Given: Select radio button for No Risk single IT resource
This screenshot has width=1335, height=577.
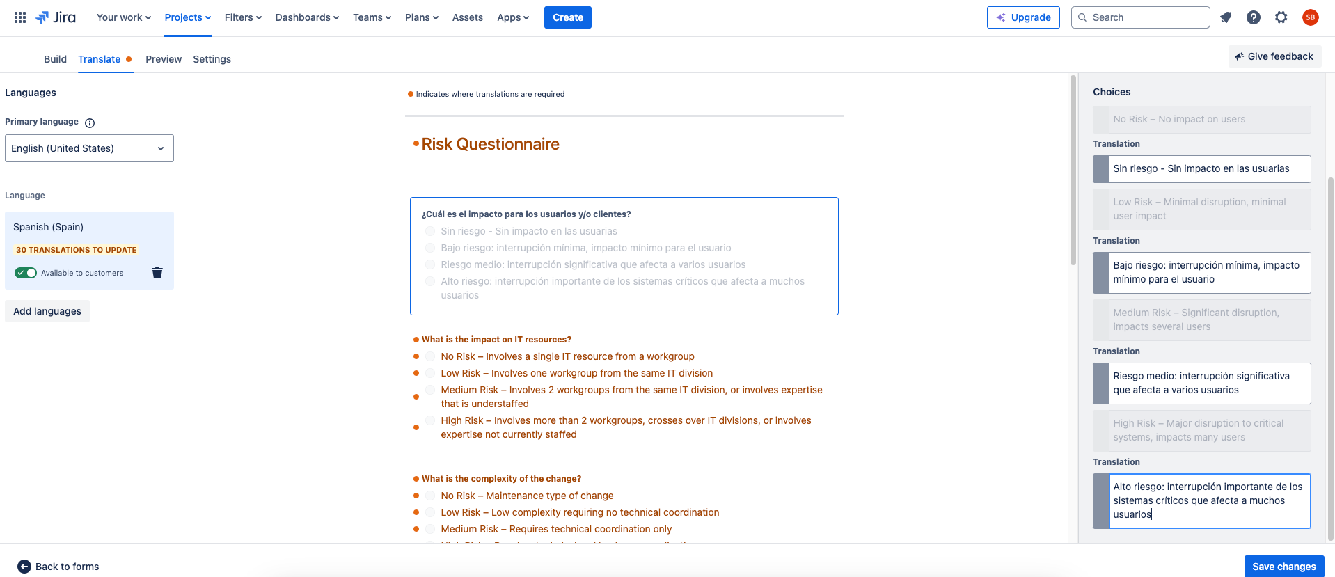Looking at the screenshot, I should 430,356.
